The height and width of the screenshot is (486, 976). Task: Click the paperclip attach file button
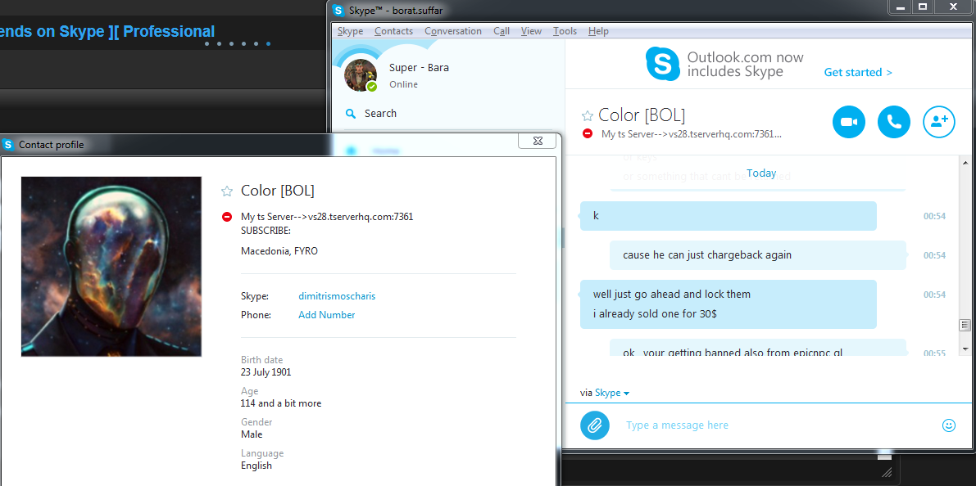click(x=594, y=425)
